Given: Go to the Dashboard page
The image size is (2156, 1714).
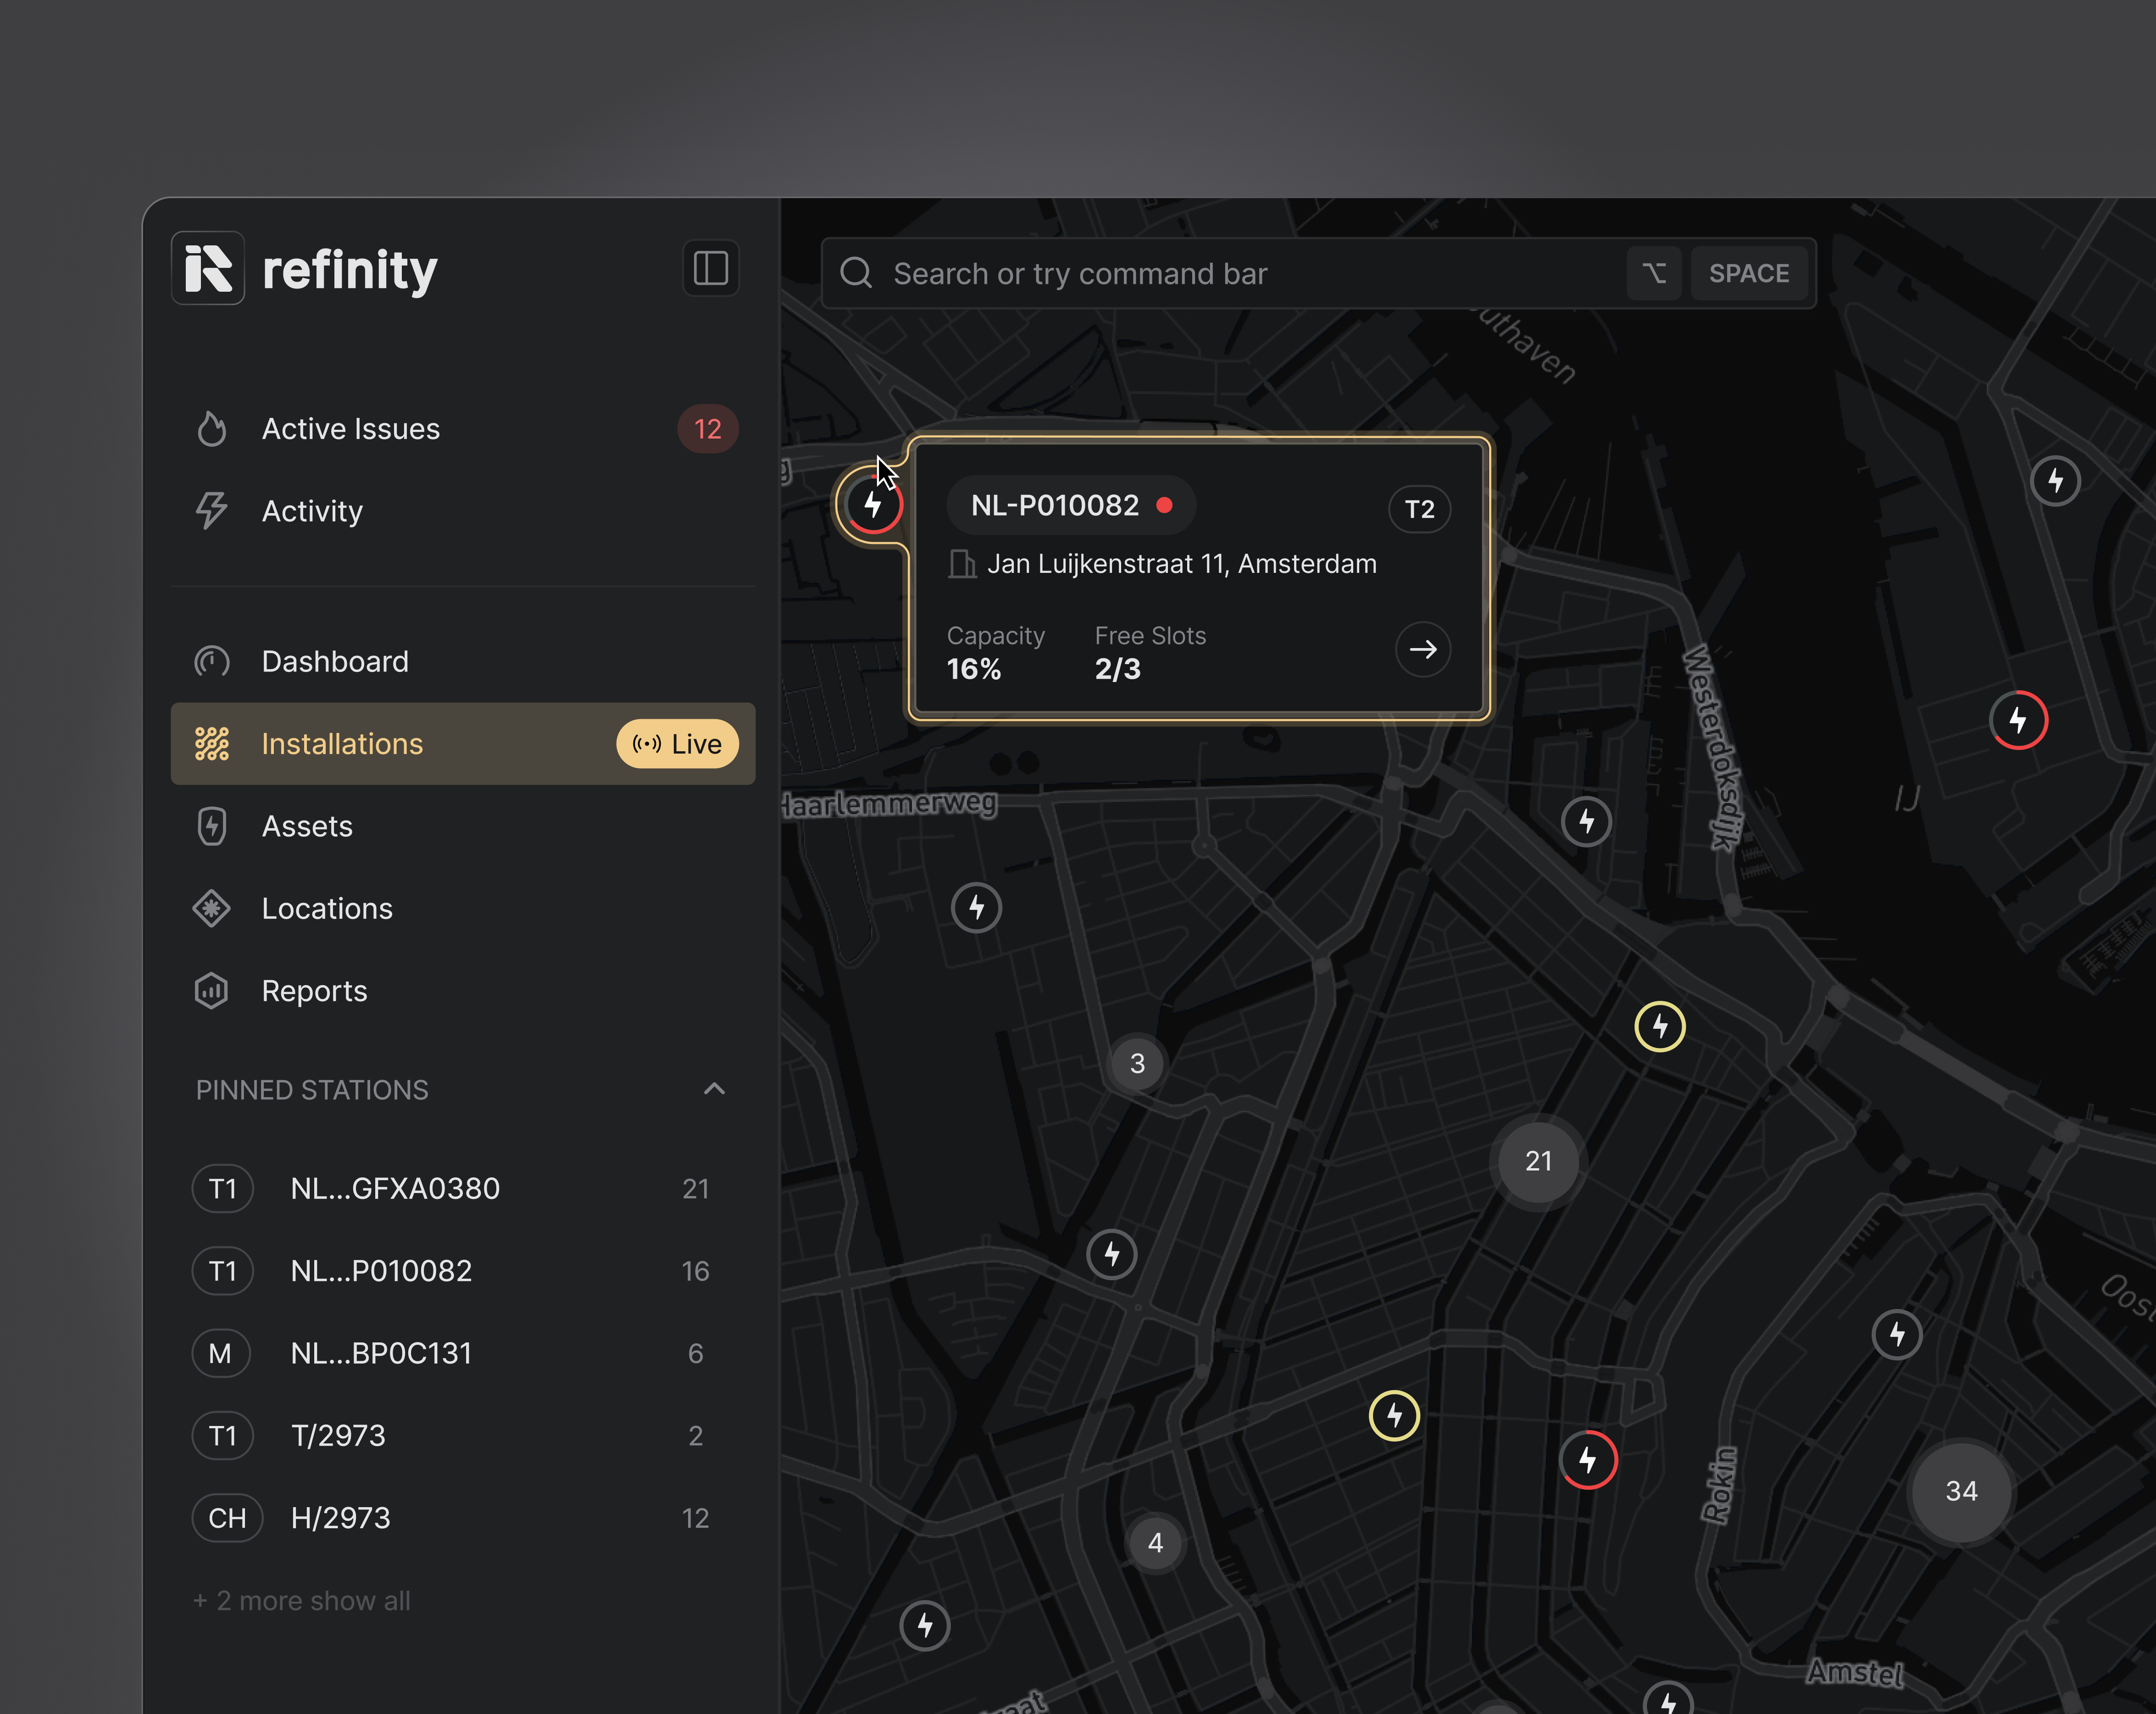Looking at the screenshot, I should tap(463, 661).
